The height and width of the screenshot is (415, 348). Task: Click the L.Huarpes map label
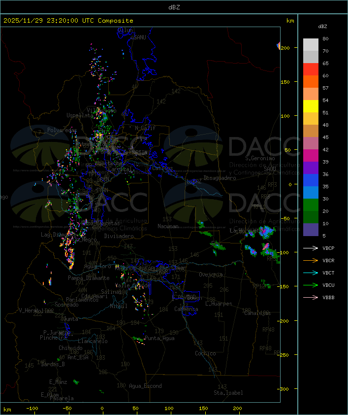(x=219, y=304)
